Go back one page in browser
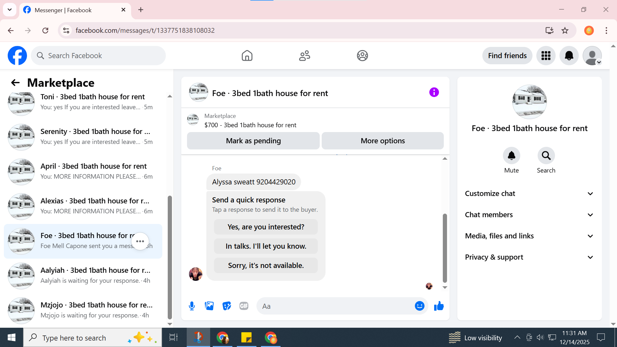The height and width of the screenshot is (347, 617). [11, 31]
